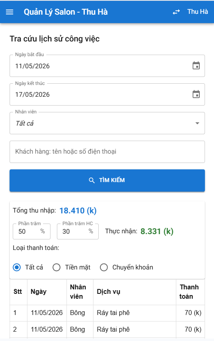Select the Tất cả payment radio
The image size is (214, 341).
(17, 267)
